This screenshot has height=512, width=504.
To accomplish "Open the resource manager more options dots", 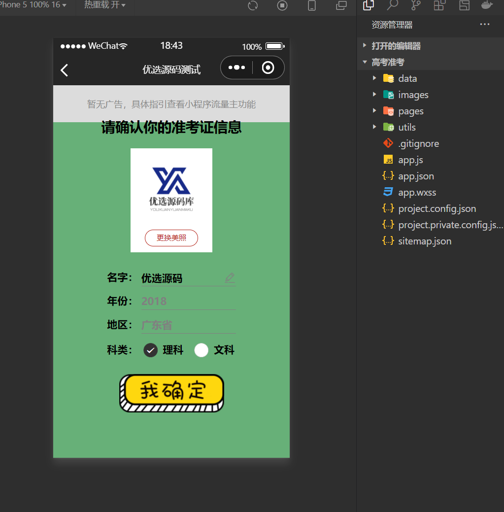I will pos(485,25).
